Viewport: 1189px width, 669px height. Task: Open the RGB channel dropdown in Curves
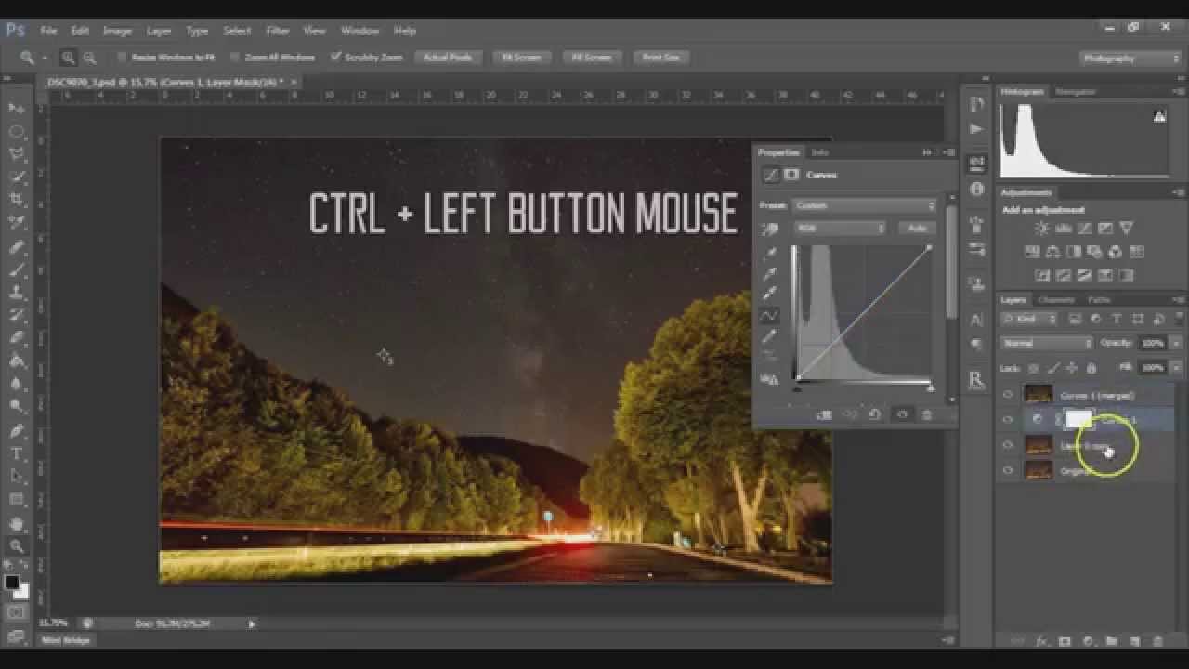[840, 228]
